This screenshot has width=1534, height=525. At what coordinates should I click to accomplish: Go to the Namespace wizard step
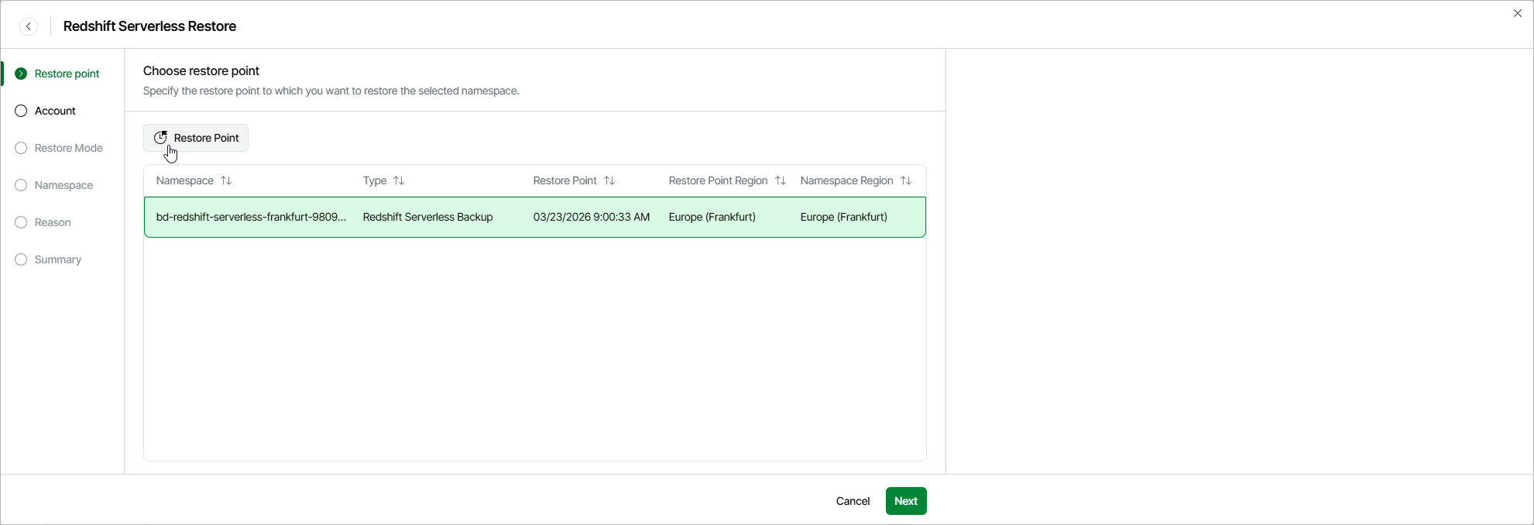63,185
